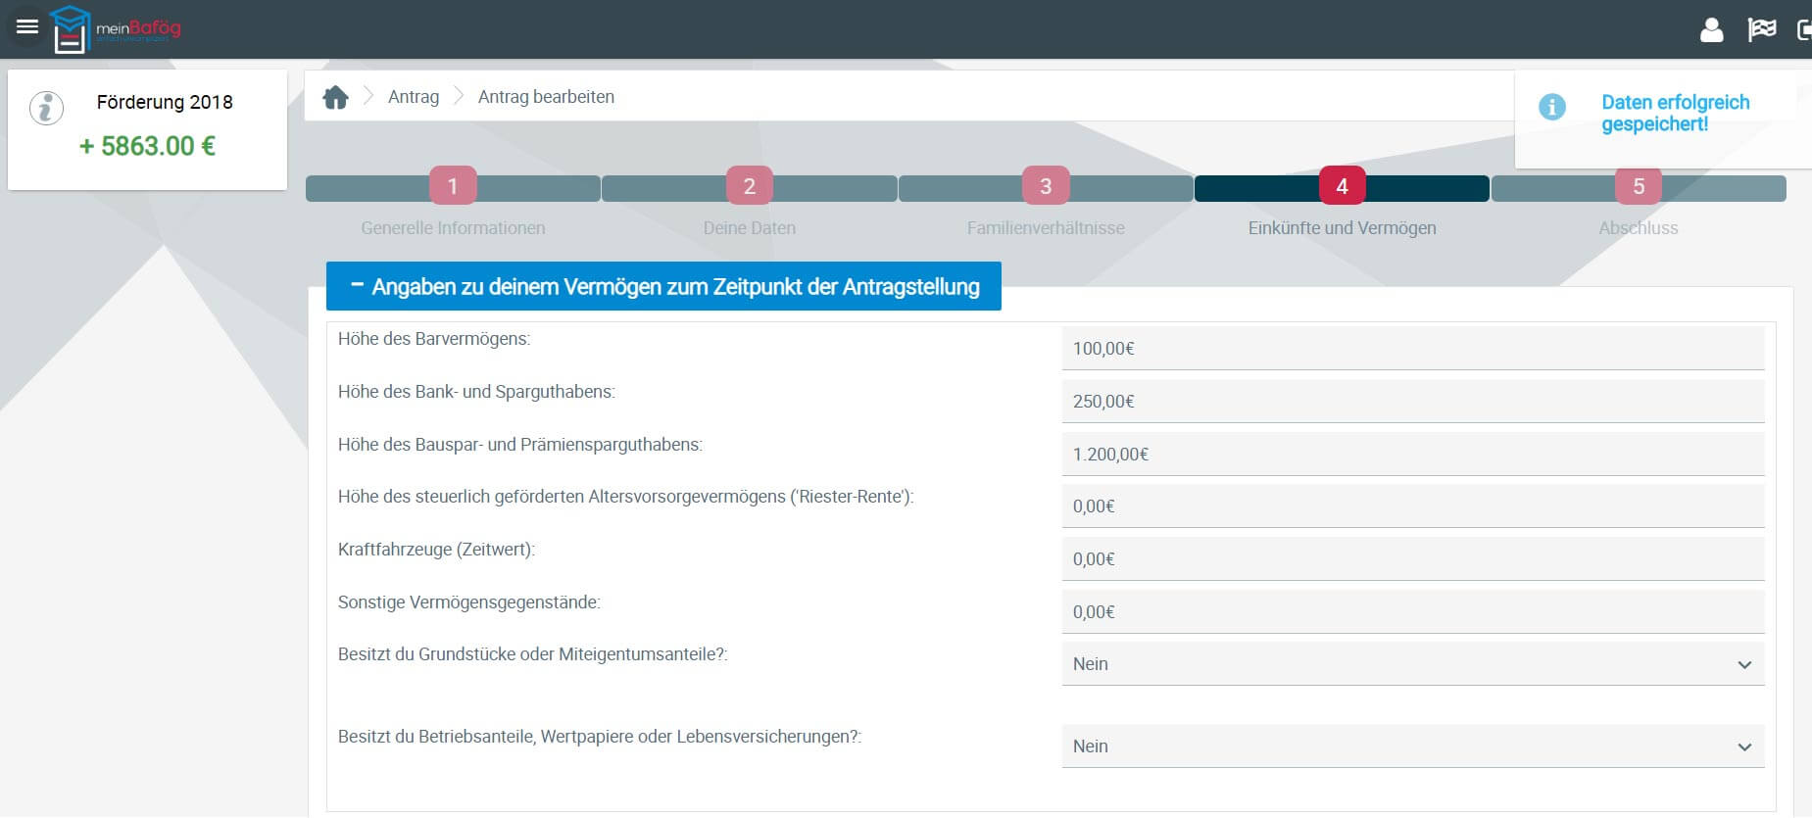Click the language flag icon
The width and height of the screenshot is (1812, 818).
coord(1761,30)
